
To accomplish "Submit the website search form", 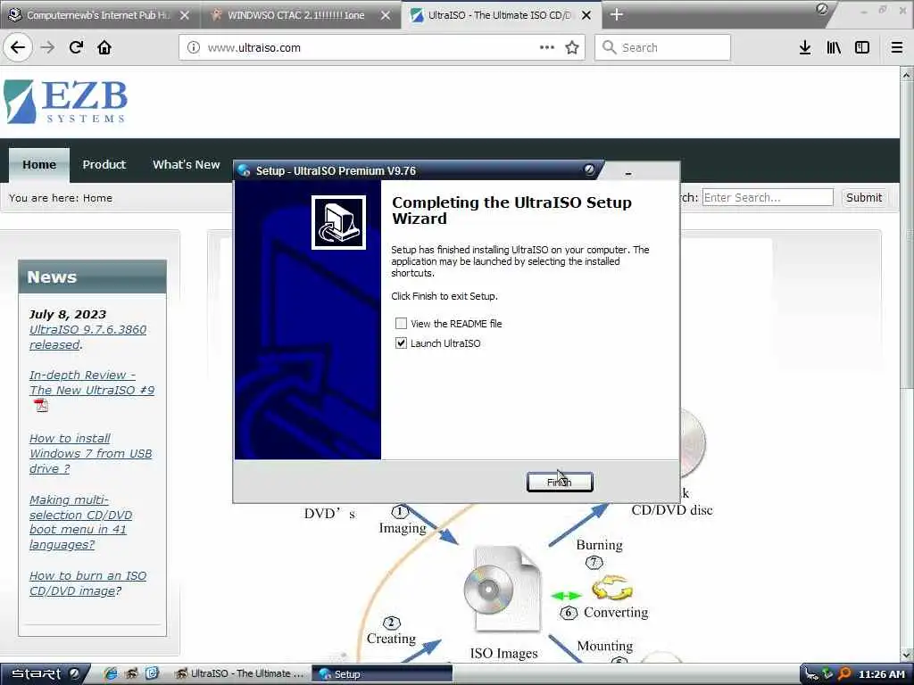I will pos(863,197).
